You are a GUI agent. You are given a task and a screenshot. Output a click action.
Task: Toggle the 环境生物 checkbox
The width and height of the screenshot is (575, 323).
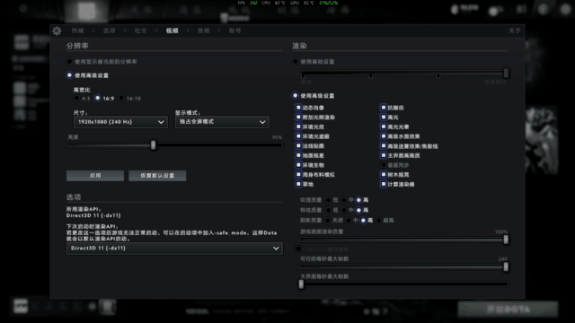(x=298, y=165)
